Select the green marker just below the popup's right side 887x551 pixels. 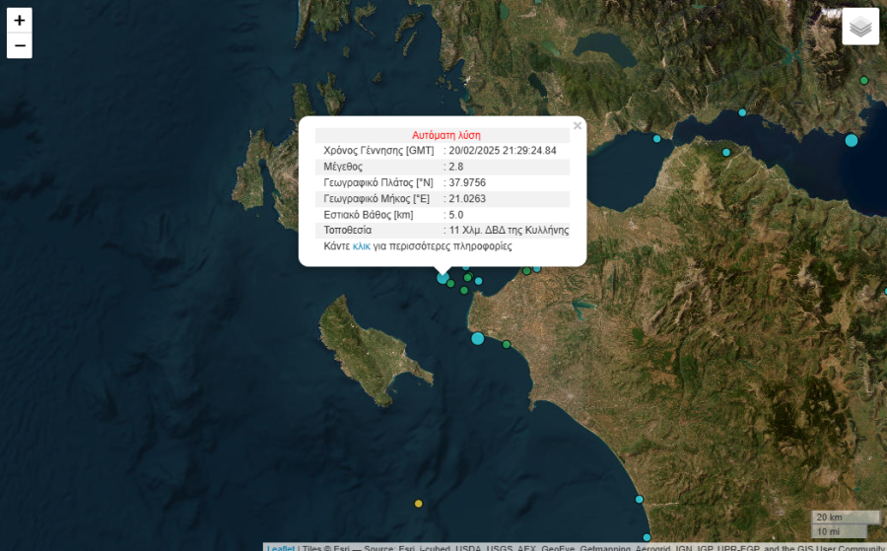coord(527,271)
